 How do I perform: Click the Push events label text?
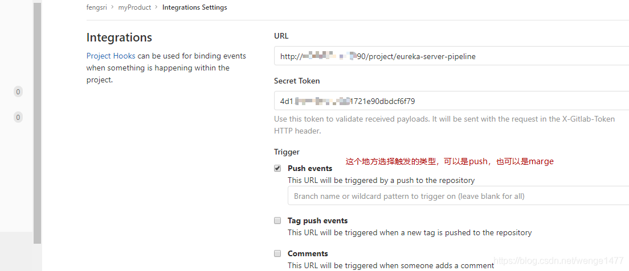310,168
